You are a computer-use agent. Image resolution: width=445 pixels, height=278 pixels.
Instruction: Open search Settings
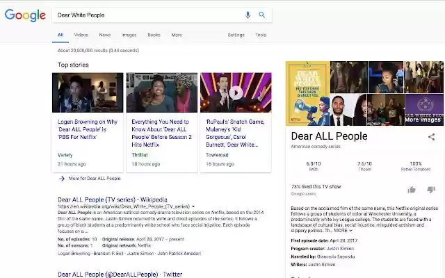pos(236,35)
